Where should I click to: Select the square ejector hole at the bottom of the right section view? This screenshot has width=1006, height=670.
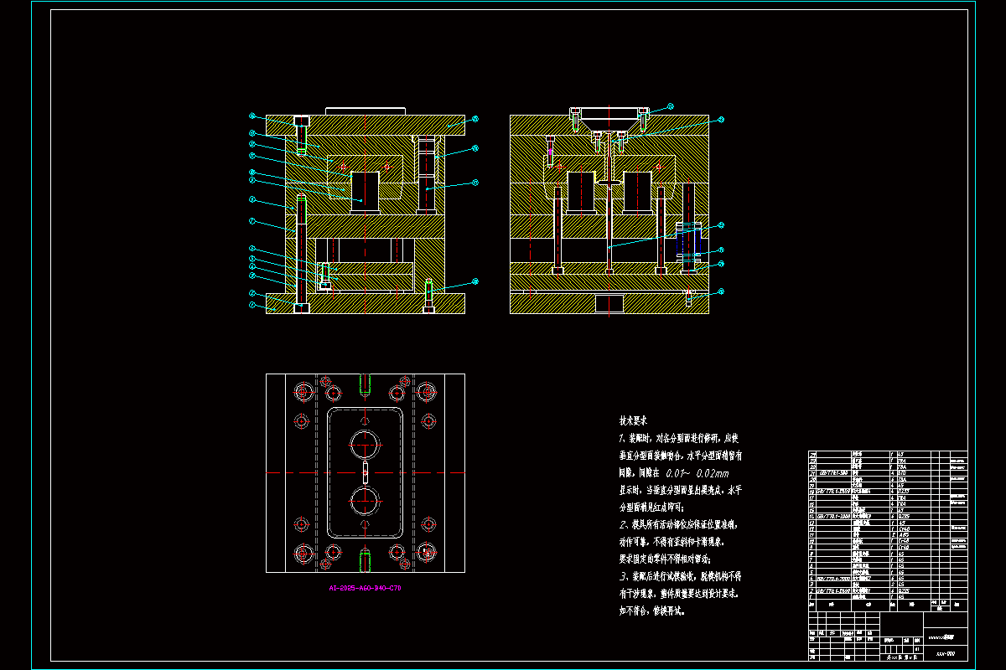tap(609, 303)
